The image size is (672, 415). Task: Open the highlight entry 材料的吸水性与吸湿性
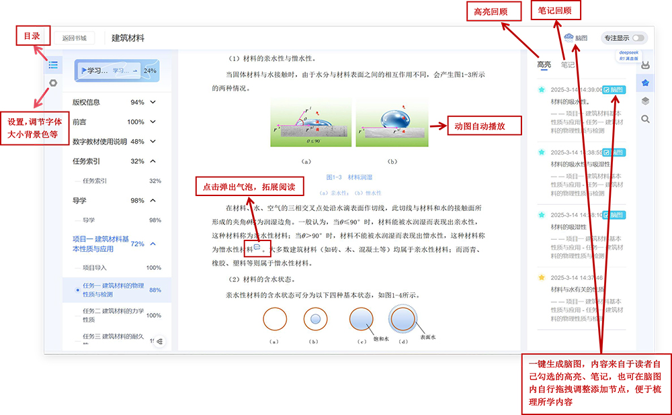[581, 165]
